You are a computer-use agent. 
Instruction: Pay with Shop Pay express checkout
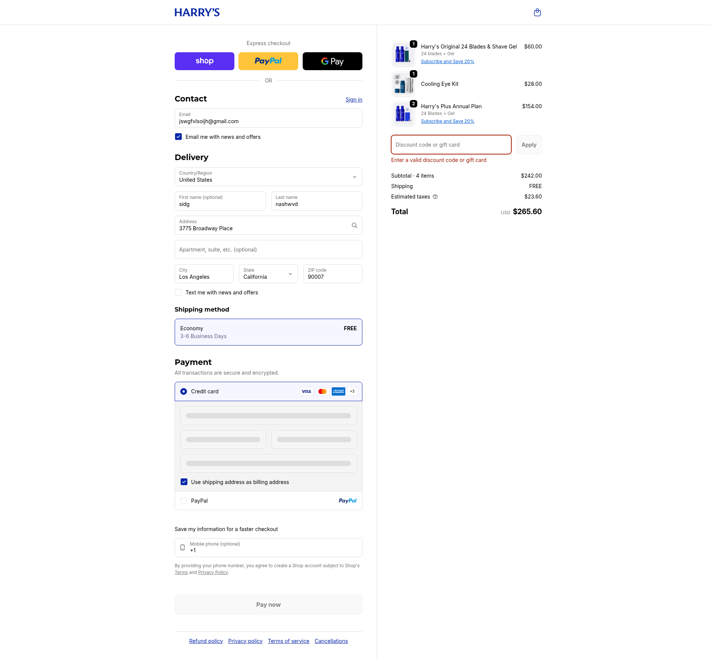click(204, 61)
